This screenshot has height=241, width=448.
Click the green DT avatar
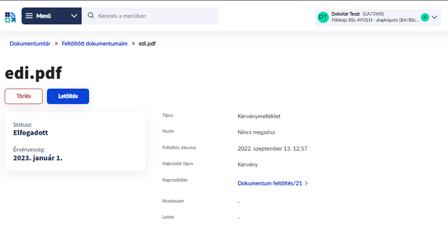pos(323,17)
